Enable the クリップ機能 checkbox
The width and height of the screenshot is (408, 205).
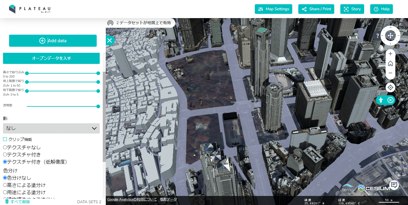coord(5,139)
